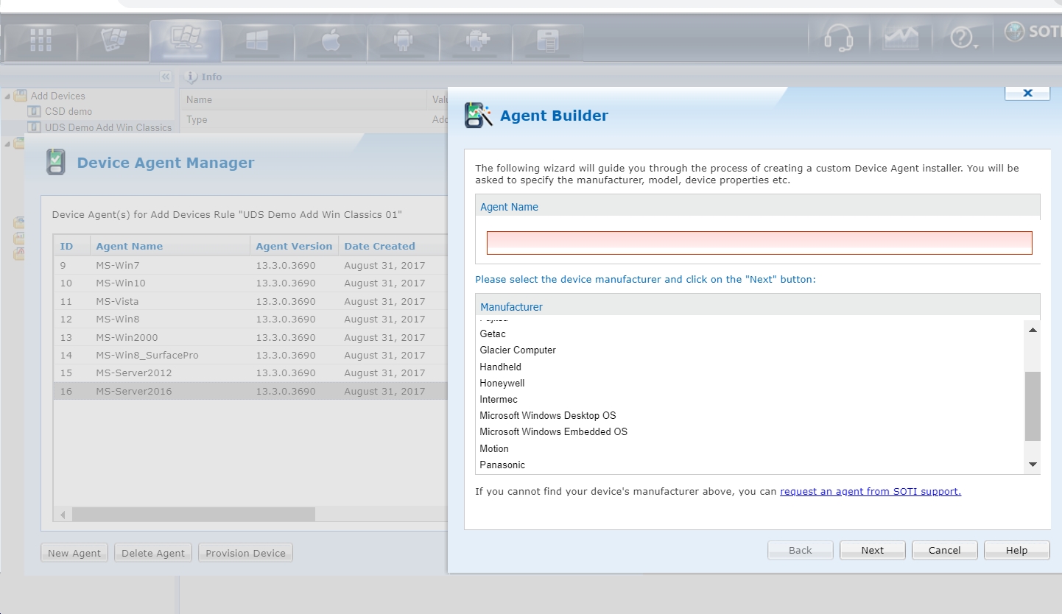Open the help question mark dropdown
Viewport: 1062px width, 614px height.
pos(963,38)
